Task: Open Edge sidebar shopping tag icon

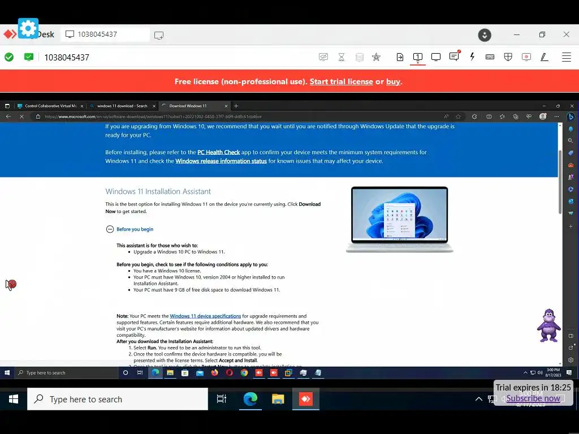Action: pyautogui.click(x=571, y=153)
